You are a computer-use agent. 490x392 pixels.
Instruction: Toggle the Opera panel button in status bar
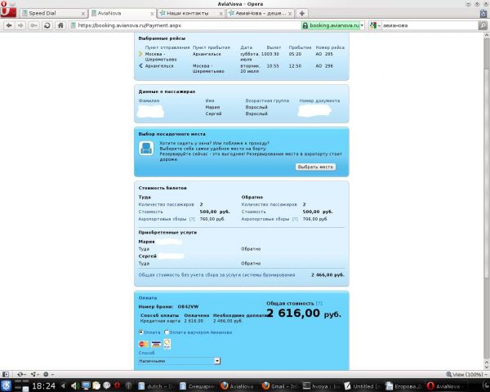pos(6,374)
